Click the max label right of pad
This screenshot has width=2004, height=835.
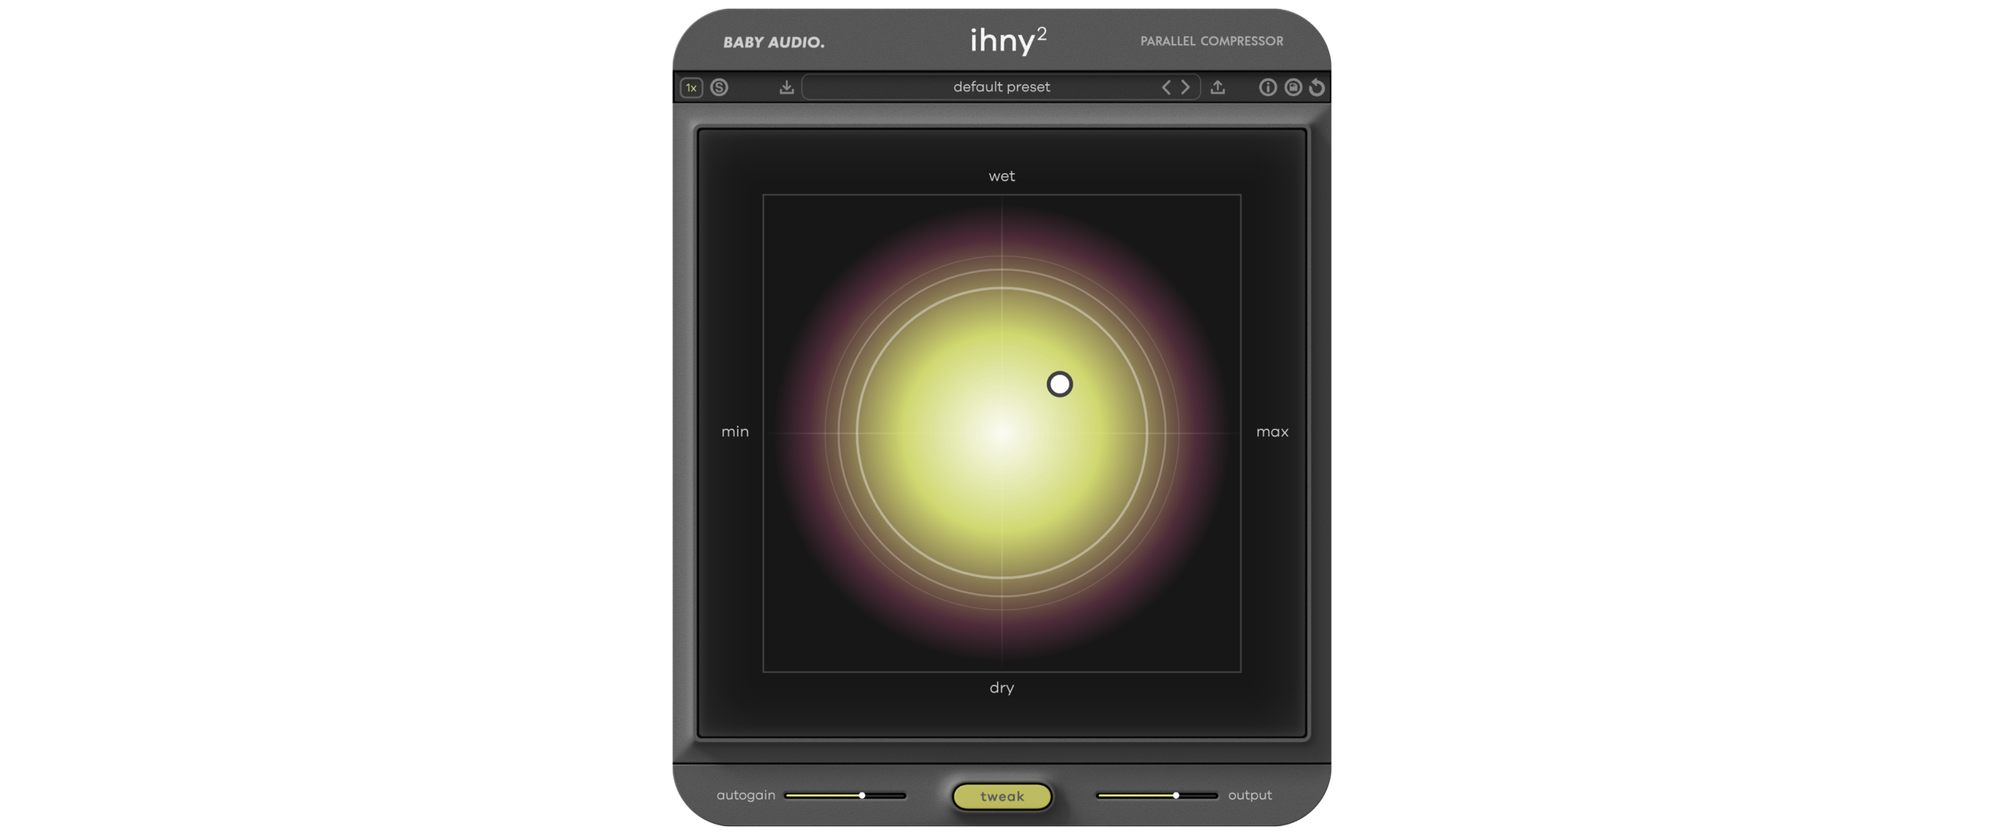[x=1272, y=432]
